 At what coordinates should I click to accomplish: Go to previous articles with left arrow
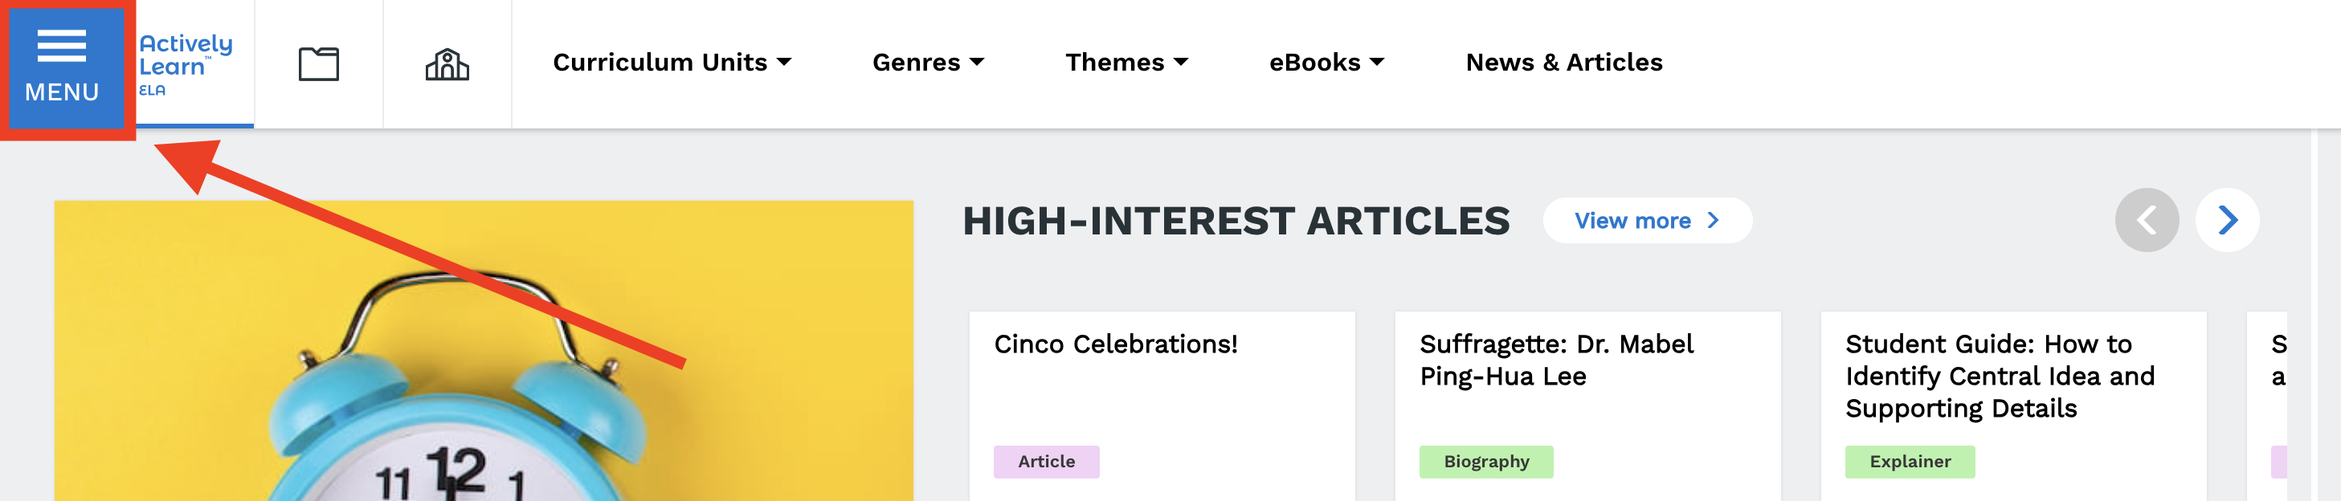point(2147,220)
